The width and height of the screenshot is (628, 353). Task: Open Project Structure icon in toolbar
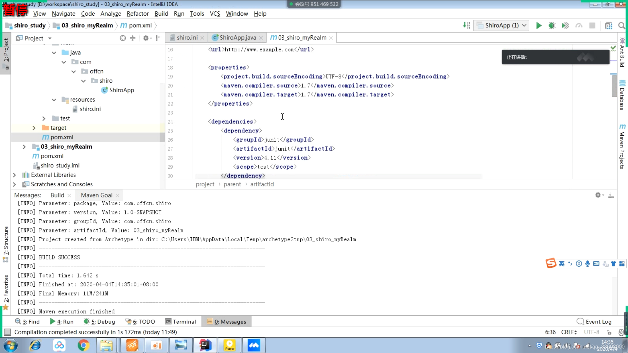(x=609, y=25)
